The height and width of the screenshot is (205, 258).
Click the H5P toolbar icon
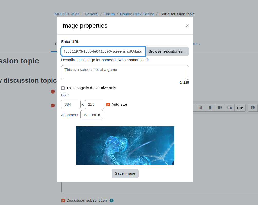240,108
